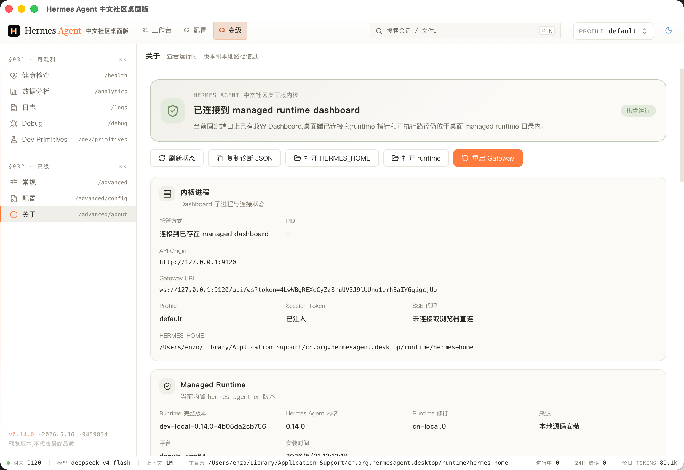This screenshot has height=470, width=684.
Task: Click the 已注入 Session Token value
Action: 296,319
